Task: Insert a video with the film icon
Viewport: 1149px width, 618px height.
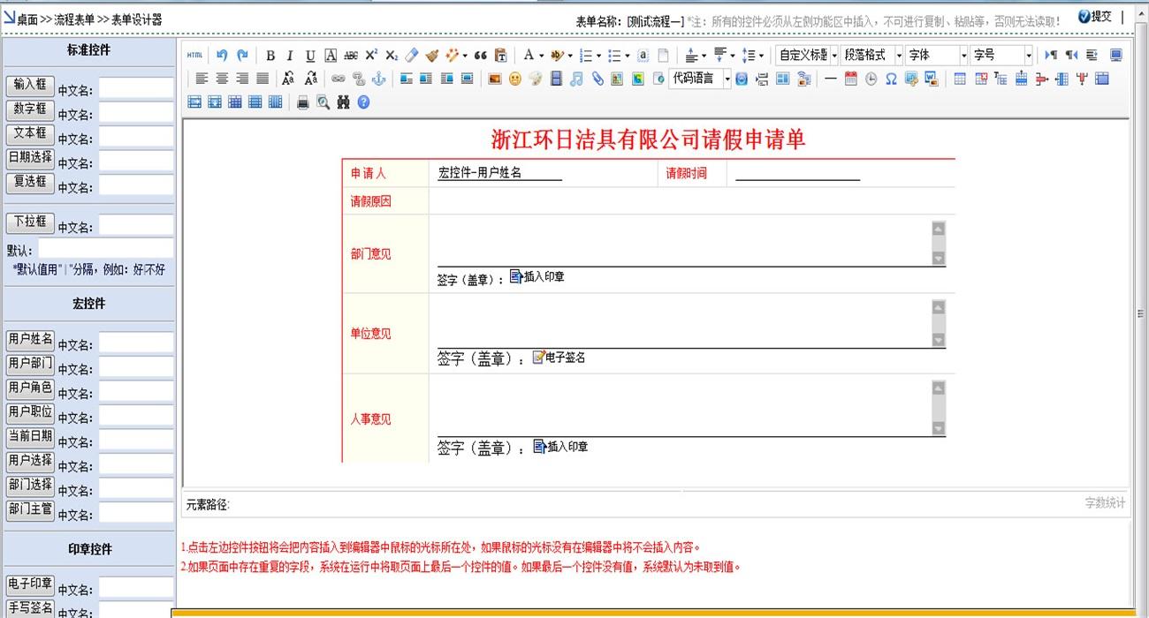Action: pos(556,79)
